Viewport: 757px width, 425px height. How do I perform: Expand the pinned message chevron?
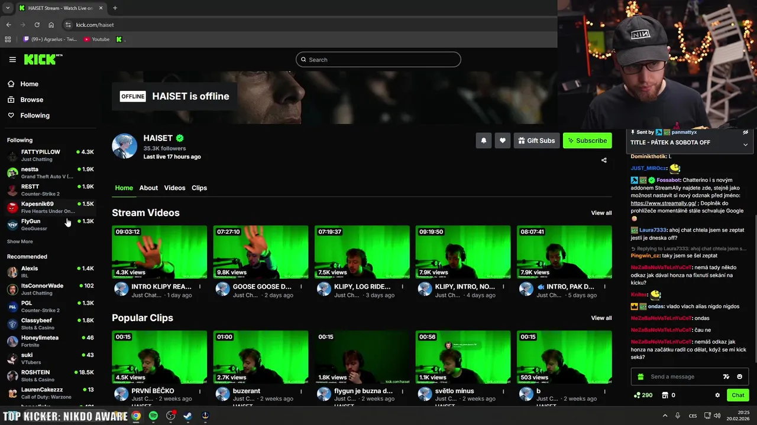click(x=745, y=145)
